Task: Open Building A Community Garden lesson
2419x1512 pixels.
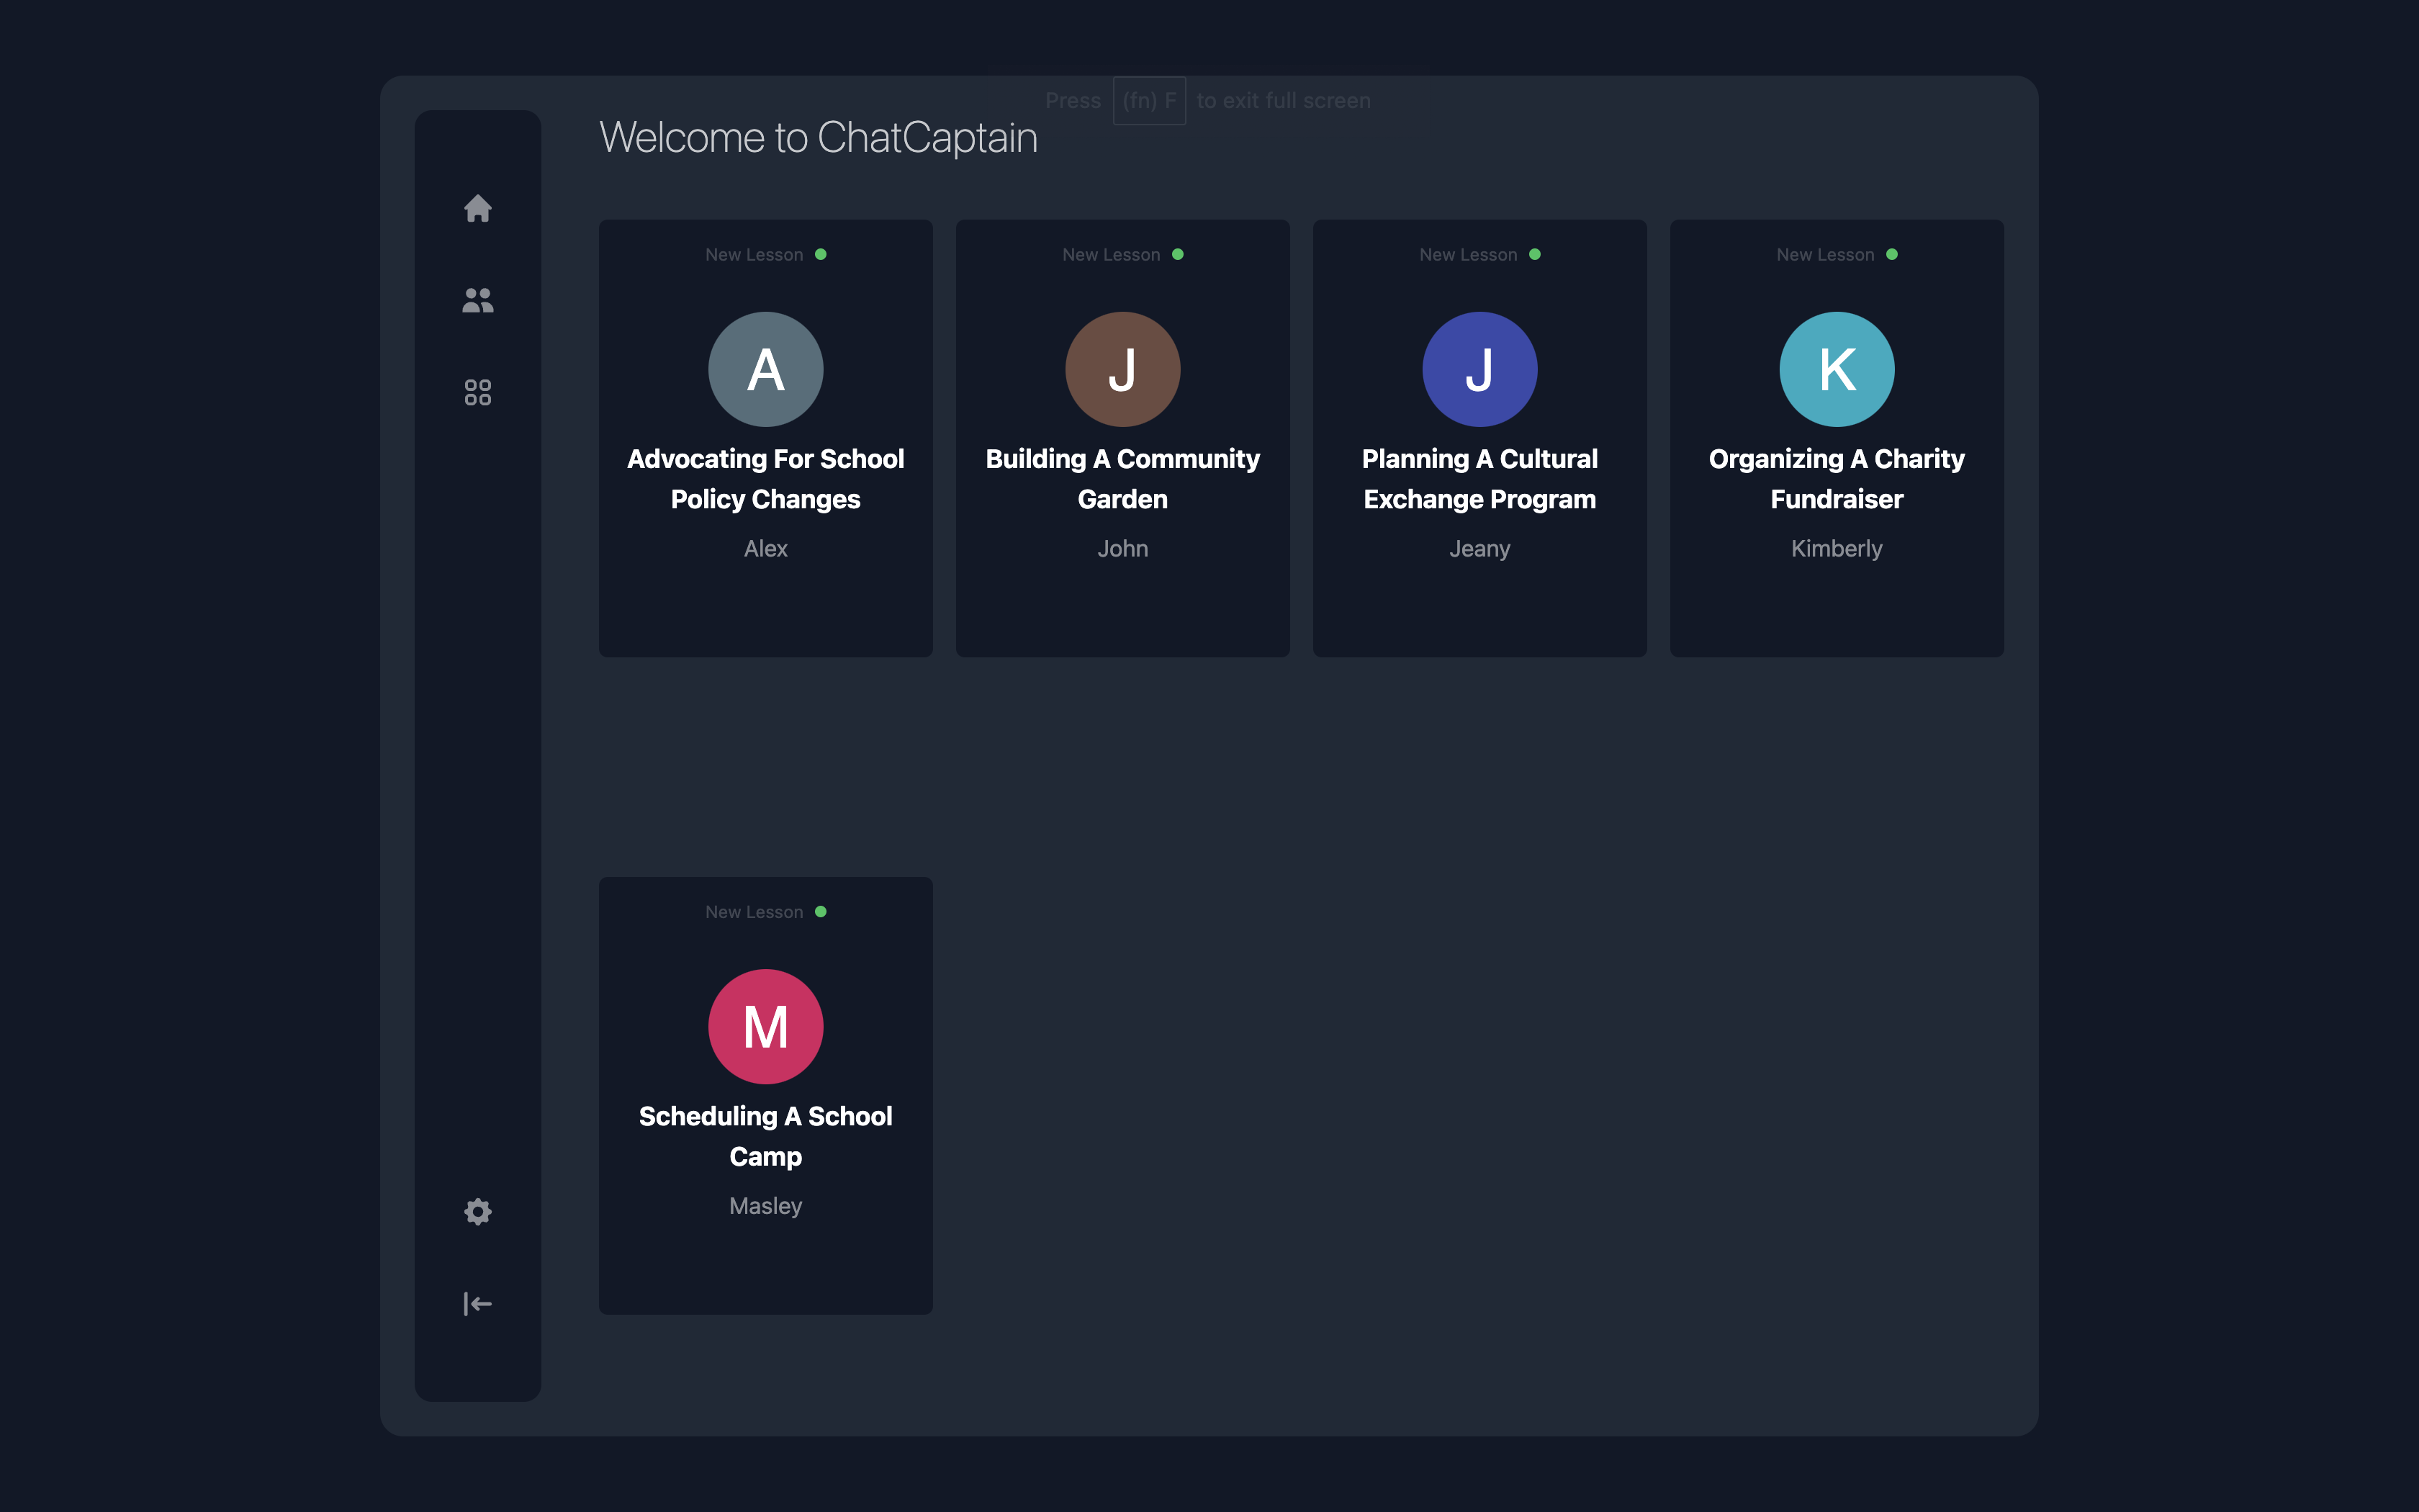Action: 1122,479
